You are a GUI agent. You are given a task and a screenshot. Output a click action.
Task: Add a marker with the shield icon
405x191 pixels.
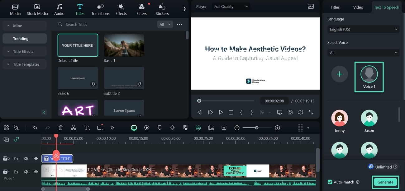tap(160, 128)
